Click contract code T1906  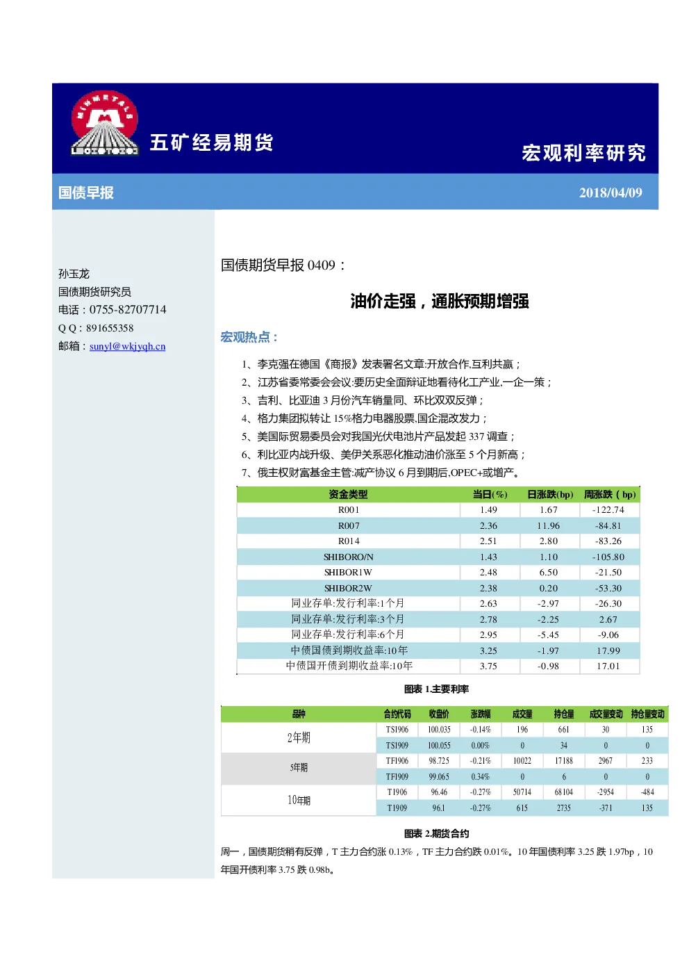397,792
